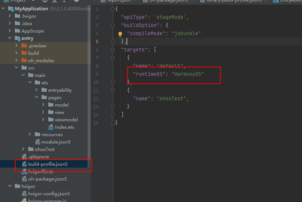
Task: Expand the viewmodel folder
Action: 43,119
